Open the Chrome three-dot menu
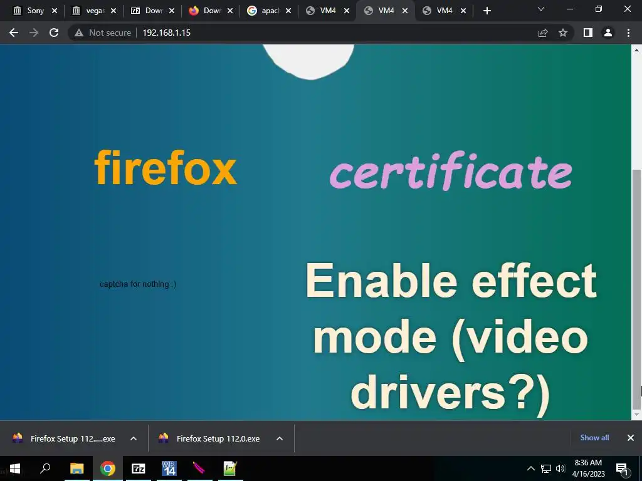 pyautogui.click(x=628, y=33)
